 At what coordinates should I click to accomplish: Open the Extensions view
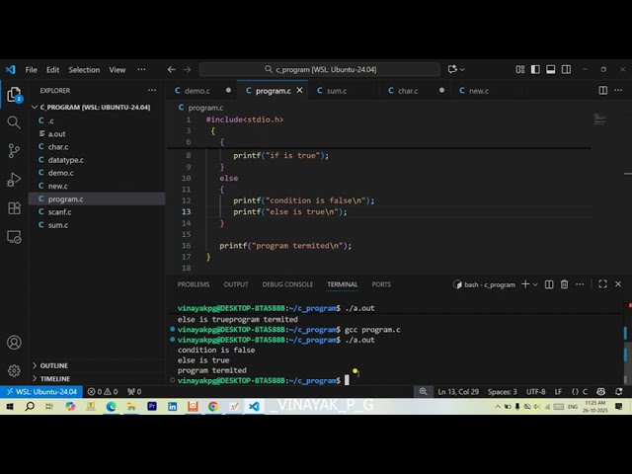[14, 208]
